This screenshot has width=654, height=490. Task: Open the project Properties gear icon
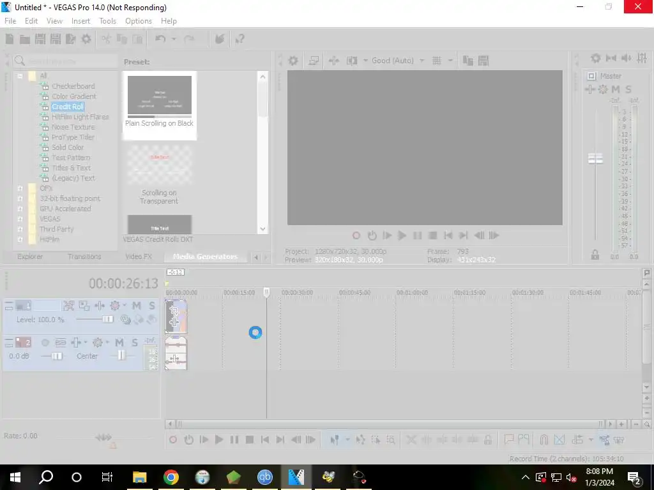click(x=86, y=39)
